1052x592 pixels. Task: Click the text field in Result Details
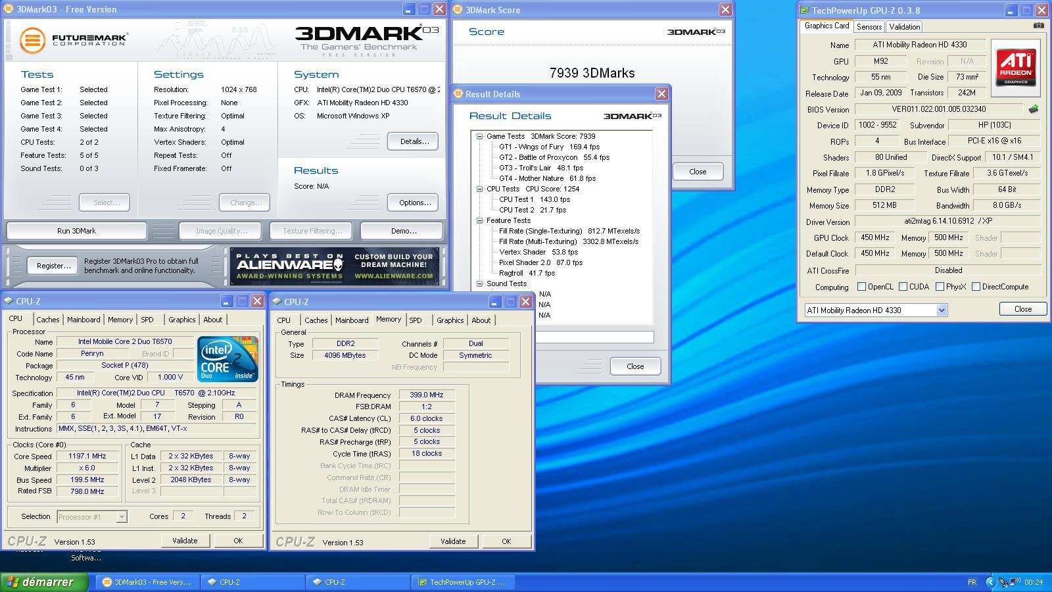tap(594, 337)
